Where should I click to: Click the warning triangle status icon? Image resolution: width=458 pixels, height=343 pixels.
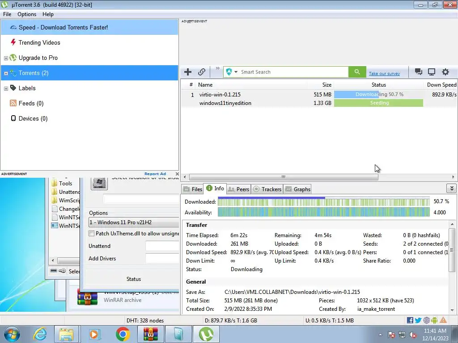pyautogui.click(x=443, y=320)
